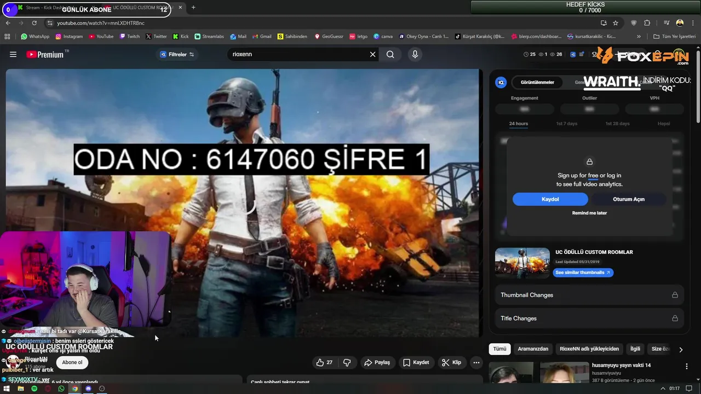Viewport: 701px width, 394px height.
Task: Expand the locked Title Changes section
Action: point(589,318)
